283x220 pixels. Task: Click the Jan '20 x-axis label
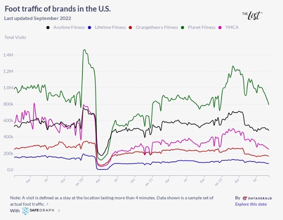pos(82,180)
